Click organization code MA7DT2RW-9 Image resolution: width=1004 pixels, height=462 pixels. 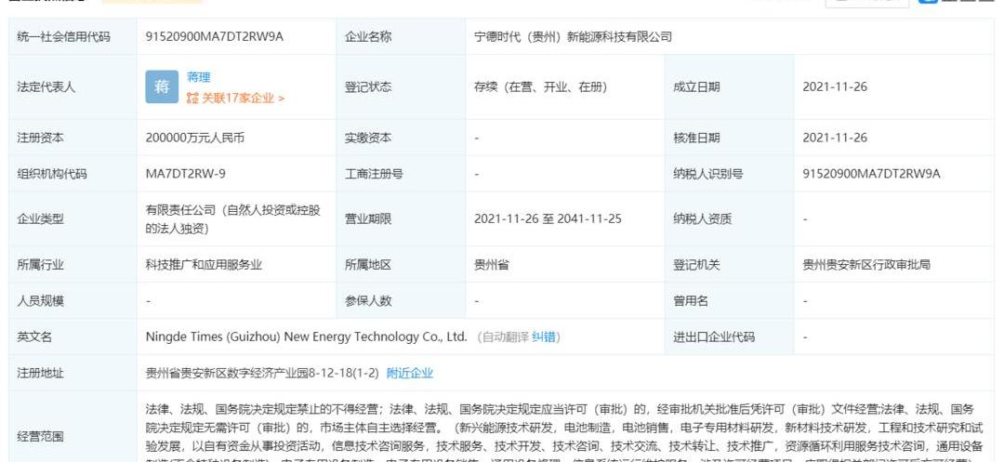click(186, 174)
